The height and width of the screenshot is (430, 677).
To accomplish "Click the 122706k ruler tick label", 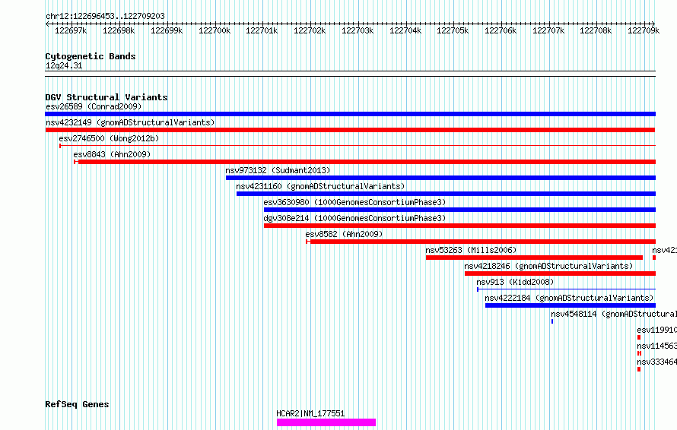I will pos(501,30).
